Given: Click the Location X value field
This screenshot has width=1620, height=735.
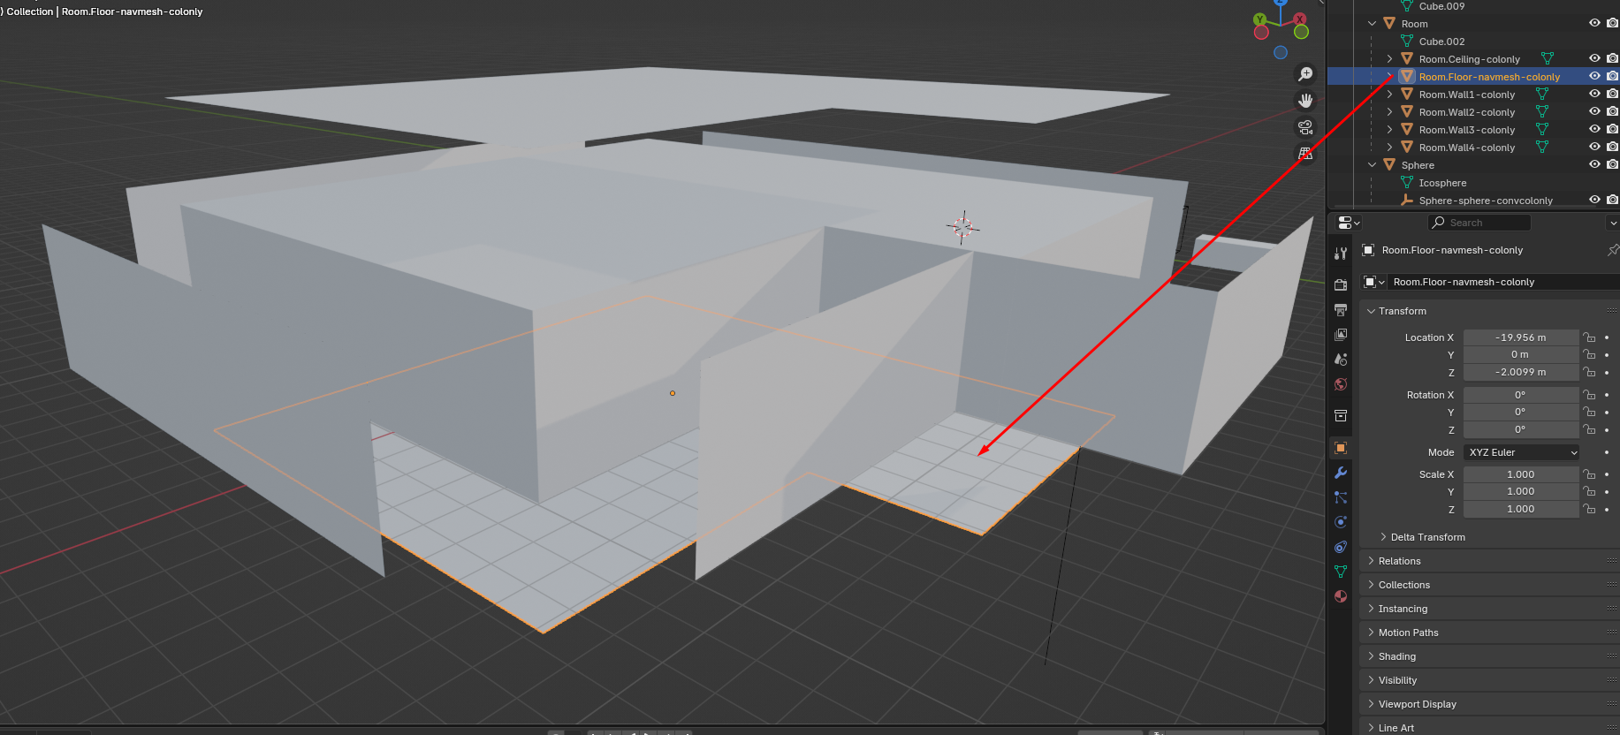Looking at the screenshot, I should pyautogui.click(x=1521, y=337).
